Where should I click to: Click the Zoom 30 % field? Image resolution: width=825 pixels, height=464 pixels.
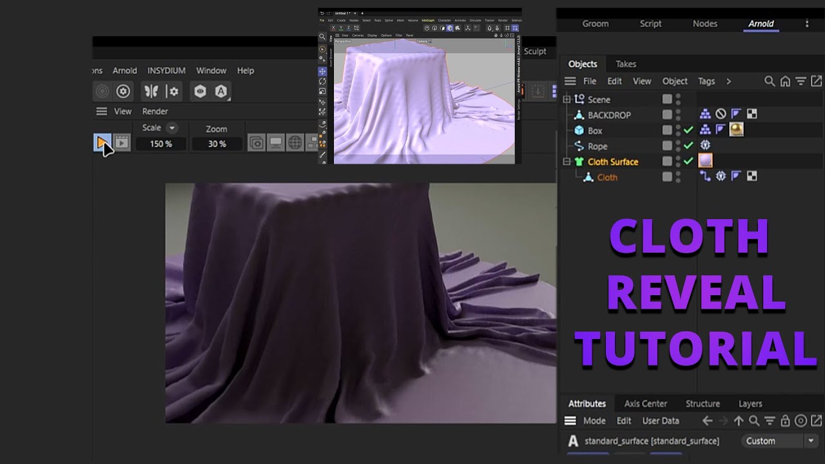click(x=217, y=144)
